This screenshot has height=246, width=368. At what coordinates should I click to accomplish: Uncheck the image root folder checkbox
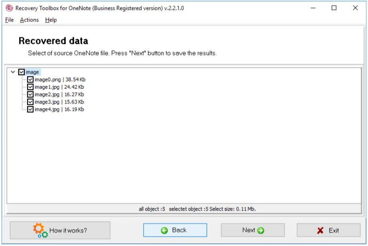[21, 72]
